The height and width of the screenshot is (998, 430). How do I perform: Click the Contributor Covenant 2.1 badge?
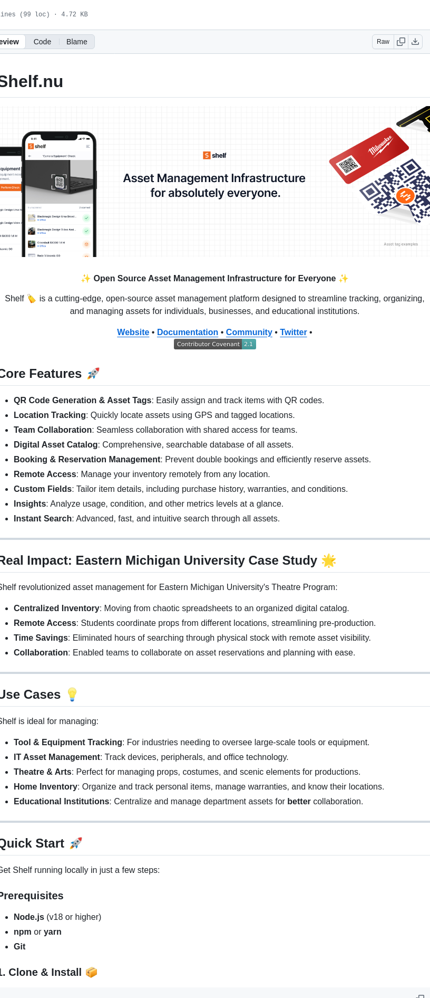click(x=215, y=344)
